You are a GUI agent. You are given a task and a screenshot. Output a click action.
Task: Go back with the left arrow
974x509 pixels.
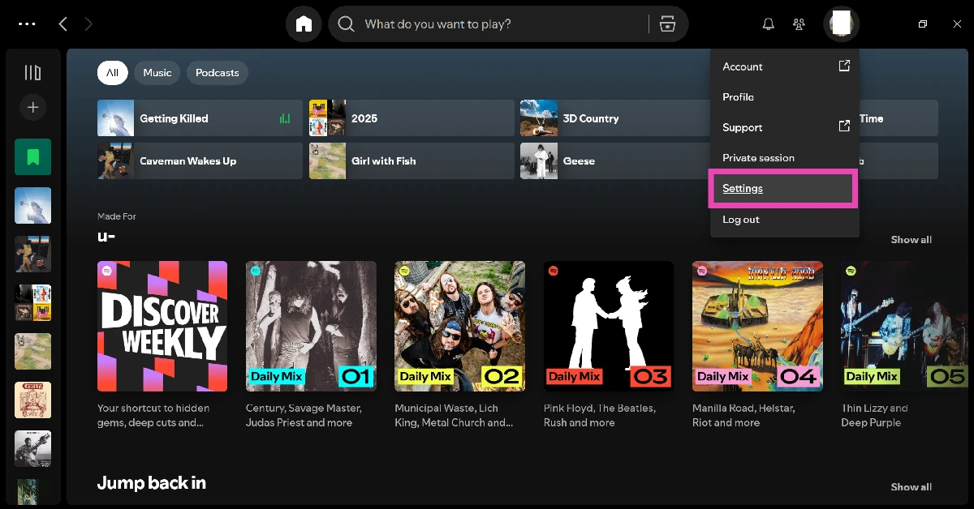63,24
